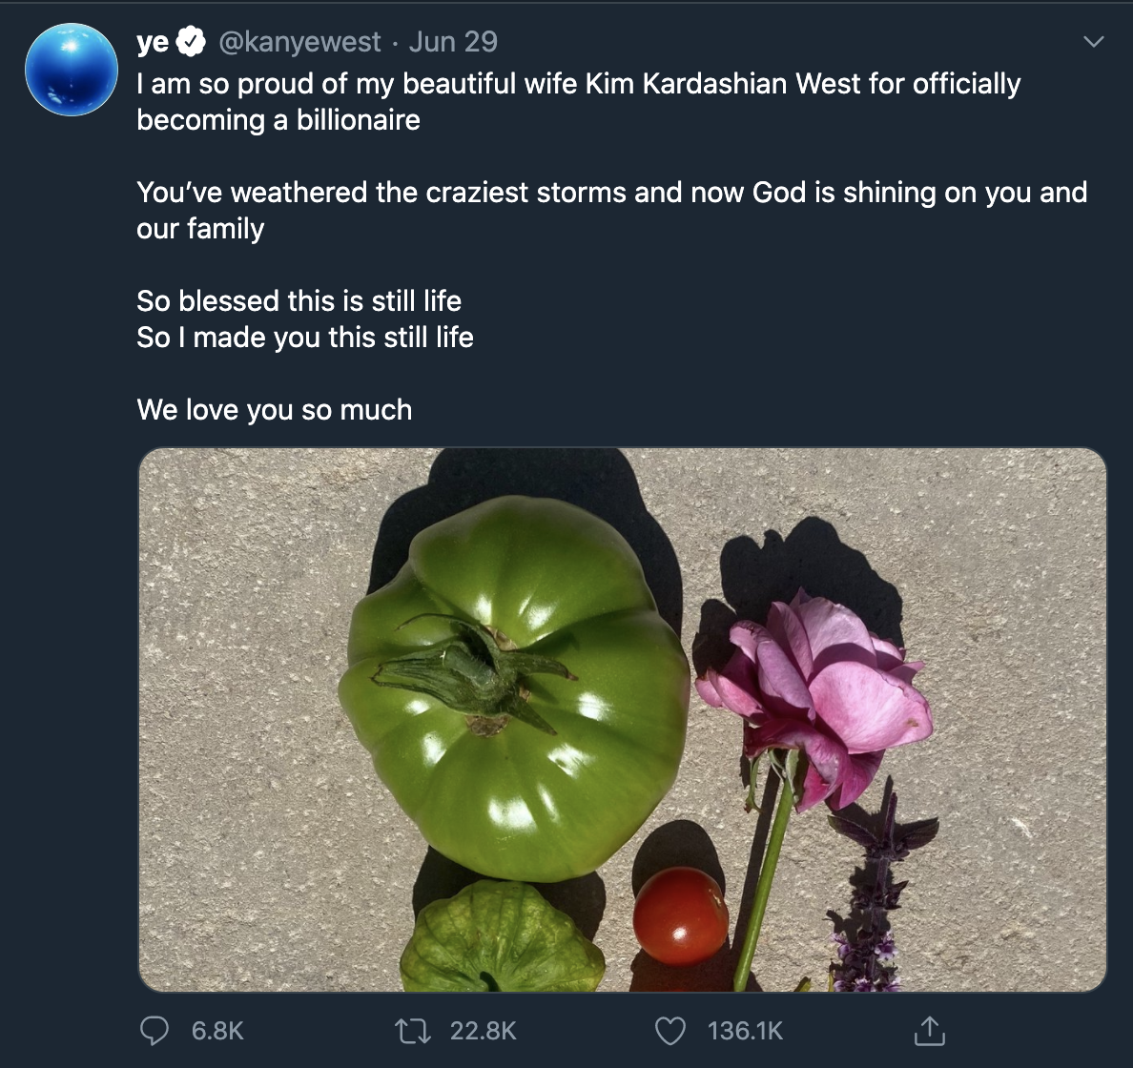Image resolution: width=1133 pixels, height=1068 pixels.
Task: Click the reply speech bubble icon
Action: 154,1030
